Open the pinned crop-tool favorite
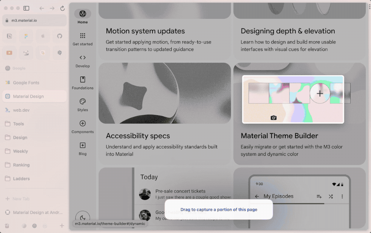The image size is (371, 233). coord(43,53)
